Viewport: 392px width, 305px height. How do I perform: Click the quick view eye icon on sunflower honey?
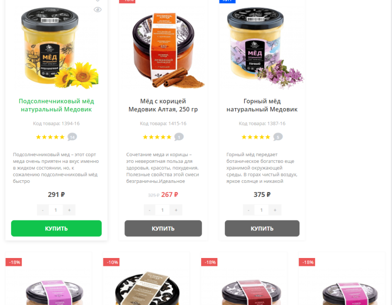click(x=98, y=10)
